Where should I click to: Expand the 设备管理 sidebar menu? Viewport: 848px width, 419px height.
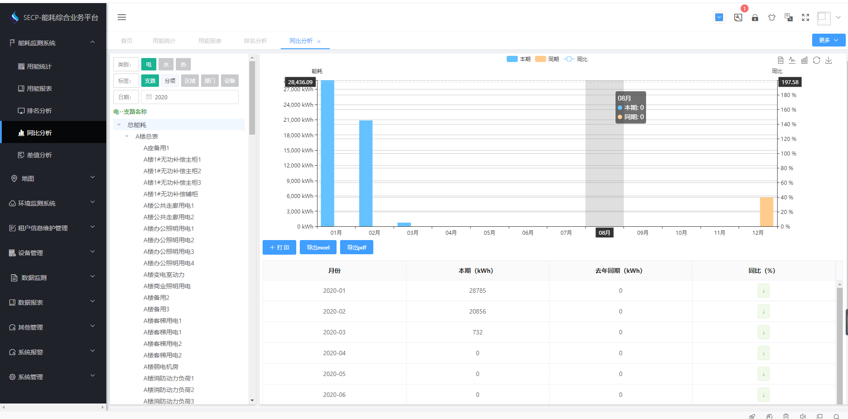[x=53, y=253]
